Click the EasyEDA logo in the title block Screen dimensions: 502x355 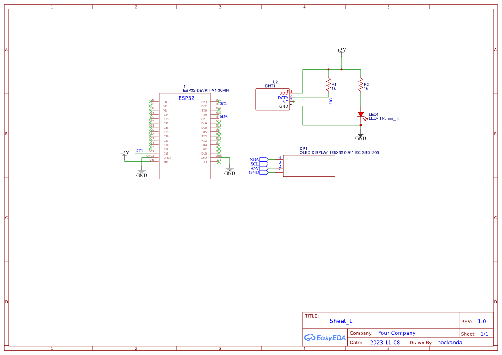click(325, 338)
